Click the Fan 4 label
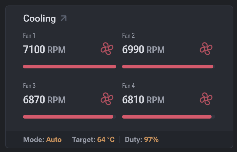 [x=129, y=86]
